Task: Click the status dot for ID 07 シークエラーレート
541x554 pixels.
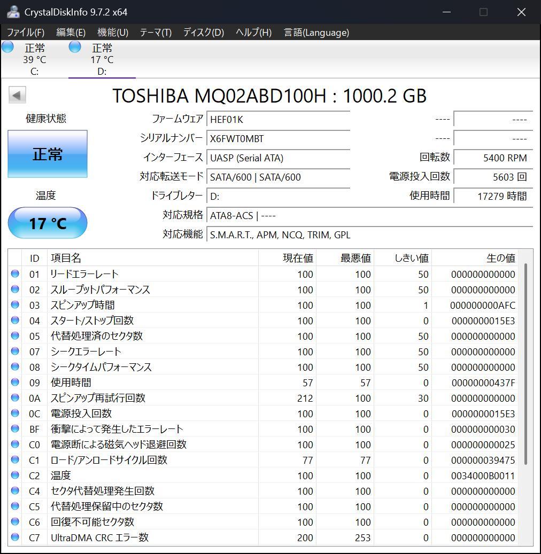Action: (15, 351)
